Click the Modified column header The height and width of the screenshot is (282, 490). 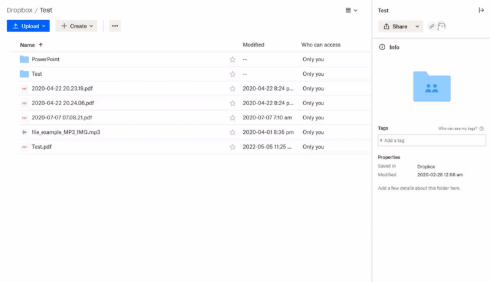254,45
